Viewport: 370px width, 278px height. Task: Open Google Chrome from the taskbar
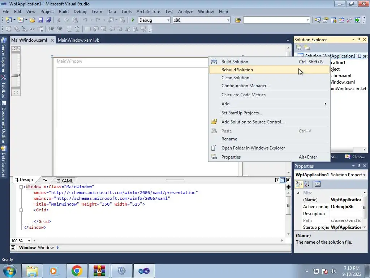77,271
